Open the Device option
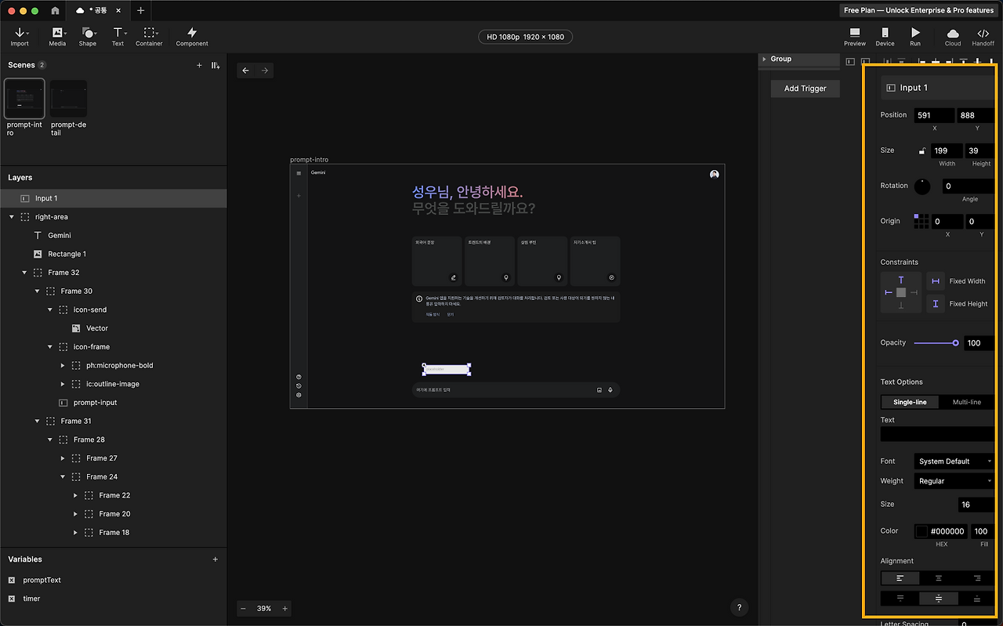 (885, 36)
